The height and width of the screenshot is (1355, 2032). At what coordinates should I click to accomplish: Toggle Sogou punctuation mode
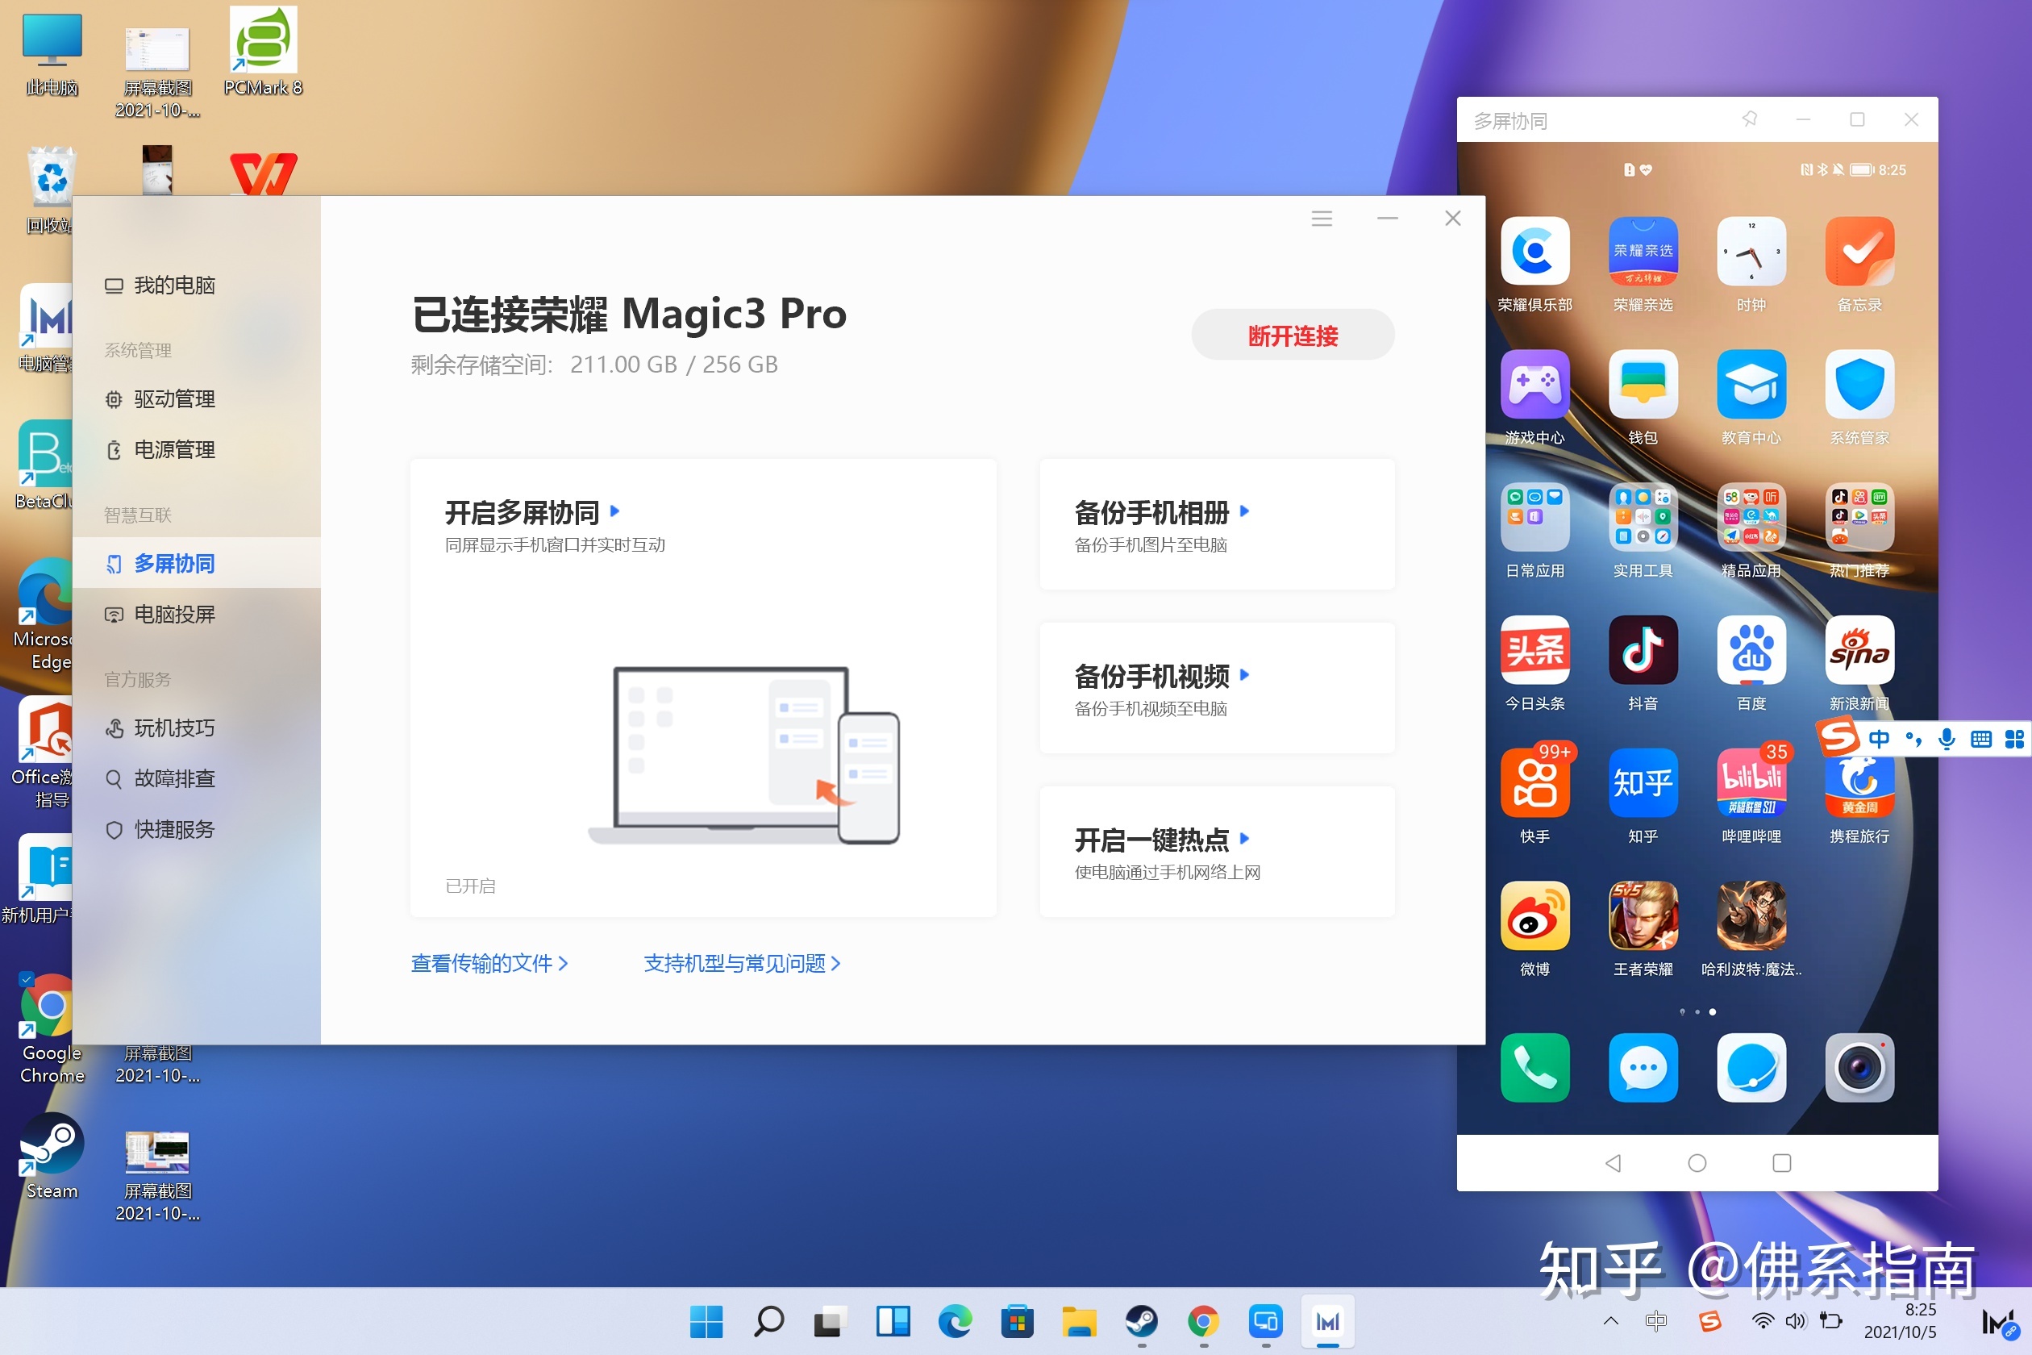click(1913, 739)
